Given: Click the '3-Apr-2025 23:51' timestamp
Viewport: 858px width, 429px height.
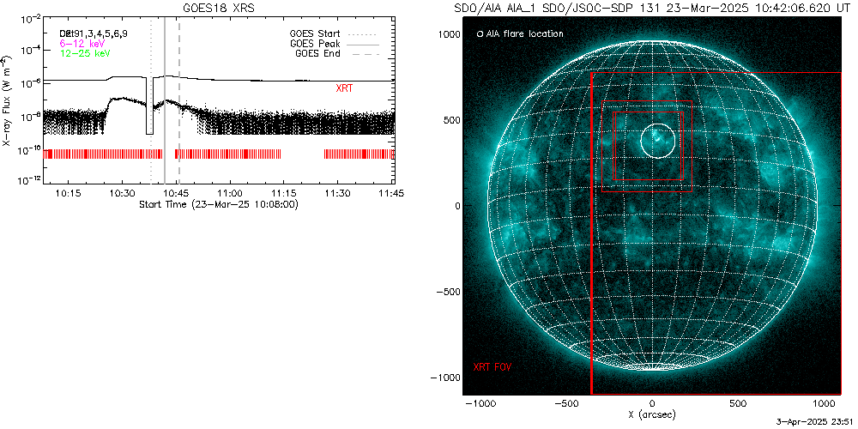Looking at the screenshot, I should (815, 422).
